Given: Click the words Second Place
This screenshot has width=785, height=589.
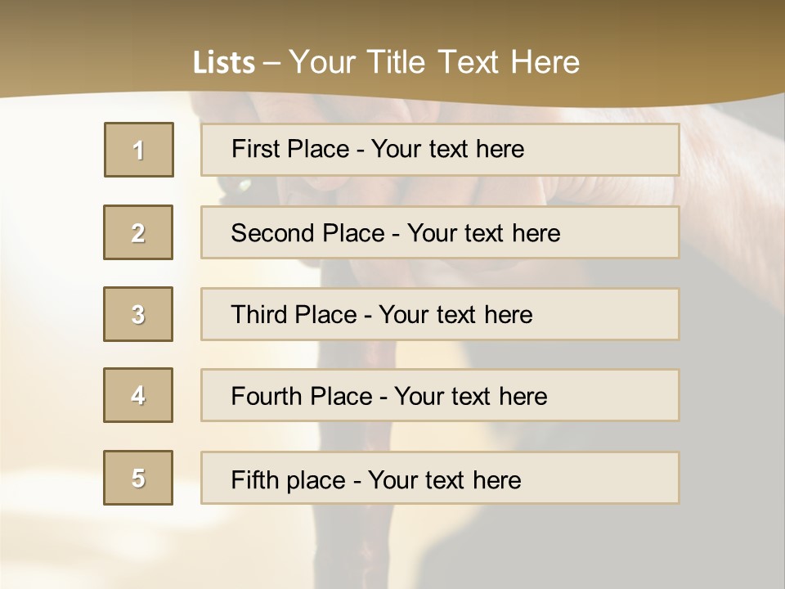Looking at the screenshot, I should pyautogui.click(x=308, y=233).
